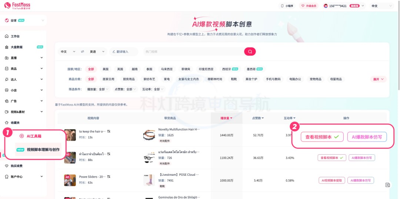The height and width of the screenshot is (199, 400).
Task: Open the sunglasses product thumbnail
Action: (x=149, y=158)
